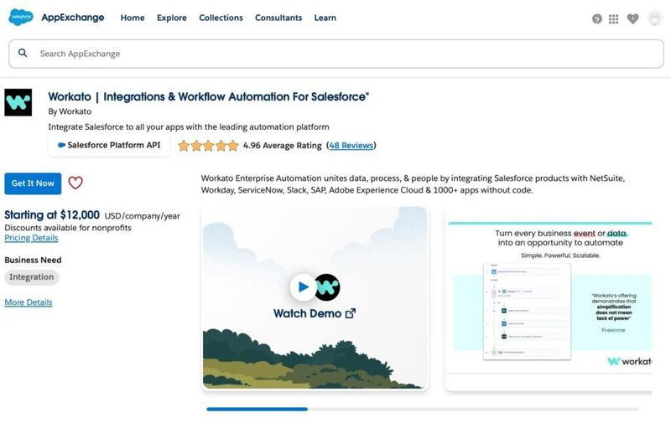Click the Workato logo beside play button

tap(328, 287)
